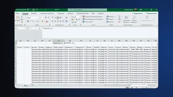Open Стили ячеек menu

pos(88,22)
